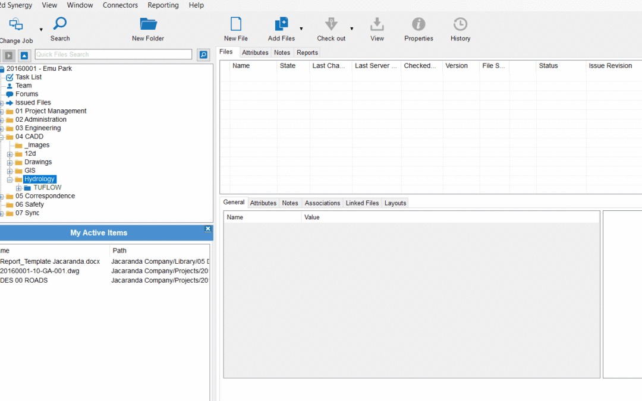Screen dimensions: 642x401
Task: Open the Check out dropdown arrow
Action: pos(351,29)
